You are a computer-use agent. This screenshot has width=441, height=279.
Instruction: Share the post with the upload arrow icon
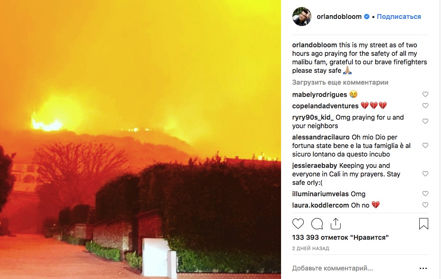pos(335,223)
